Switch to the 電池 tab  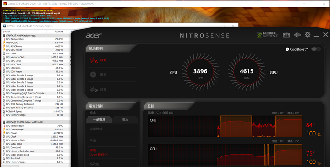[x=125, y=119]
